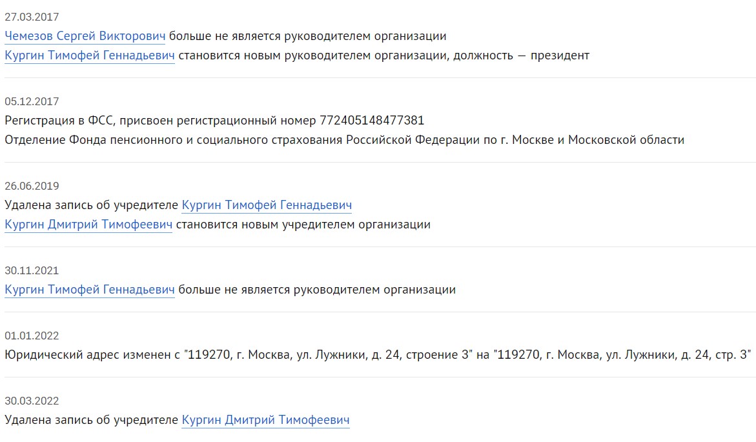Viewport: 756px width, 442px height.
Task: Click the date 01.01.2022
Action: [32, 336]
